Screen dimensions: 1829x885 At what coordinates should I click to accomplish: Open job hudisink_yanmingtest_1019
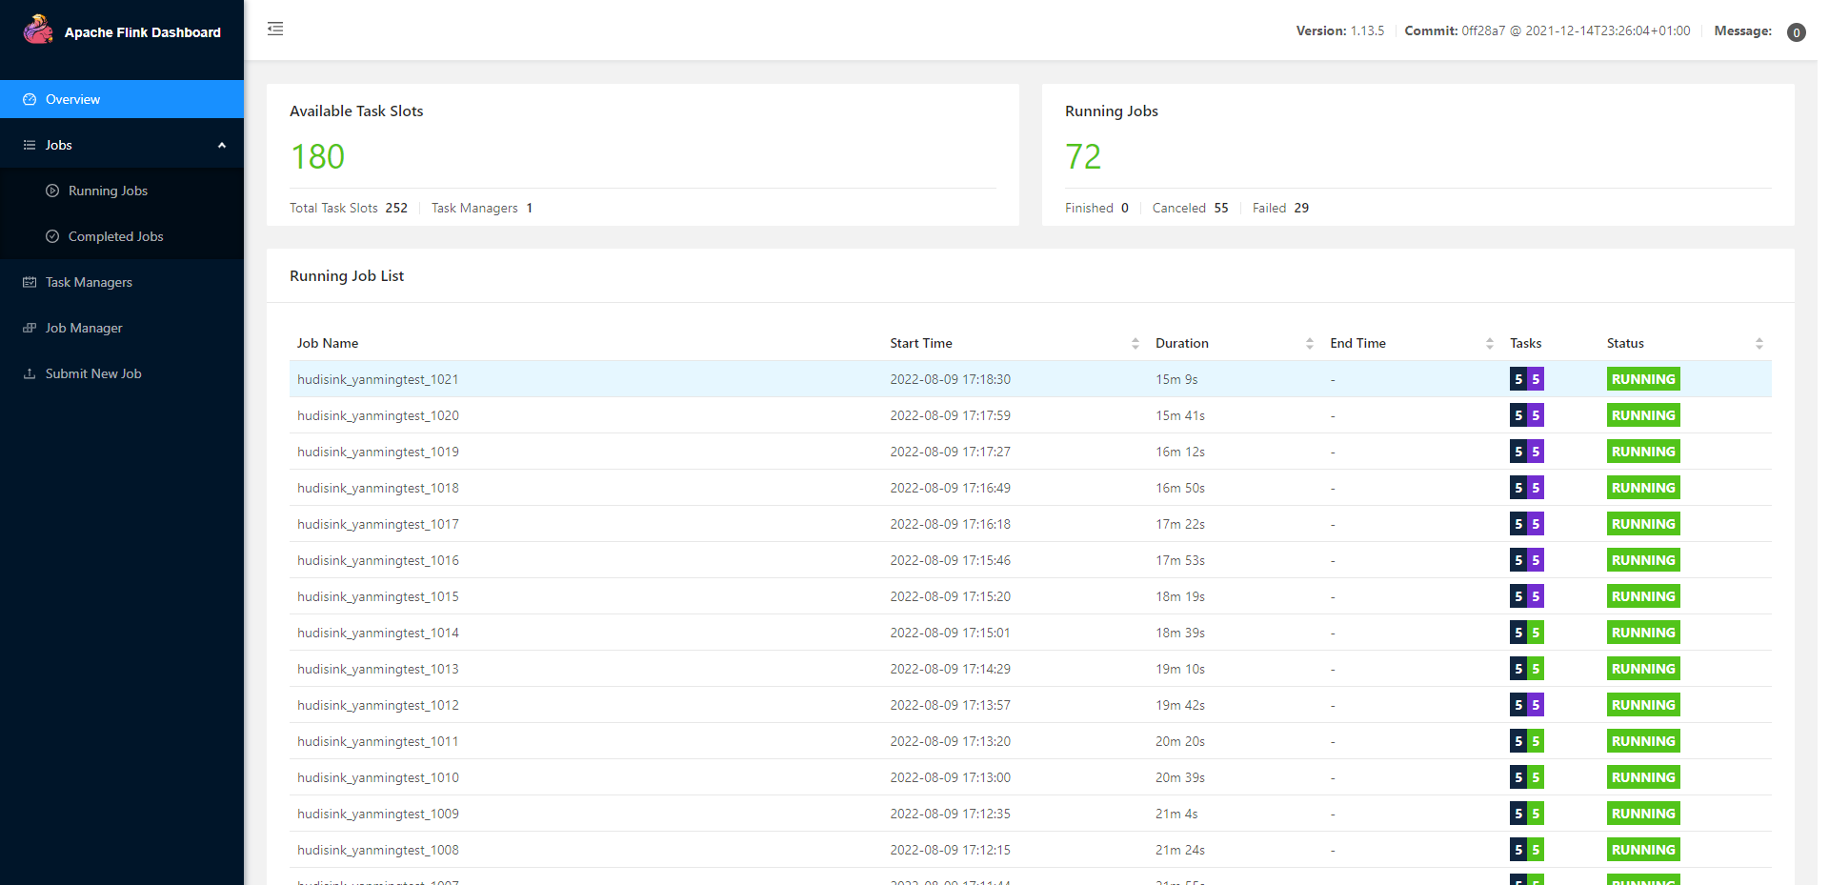click(x=377, y=452)
